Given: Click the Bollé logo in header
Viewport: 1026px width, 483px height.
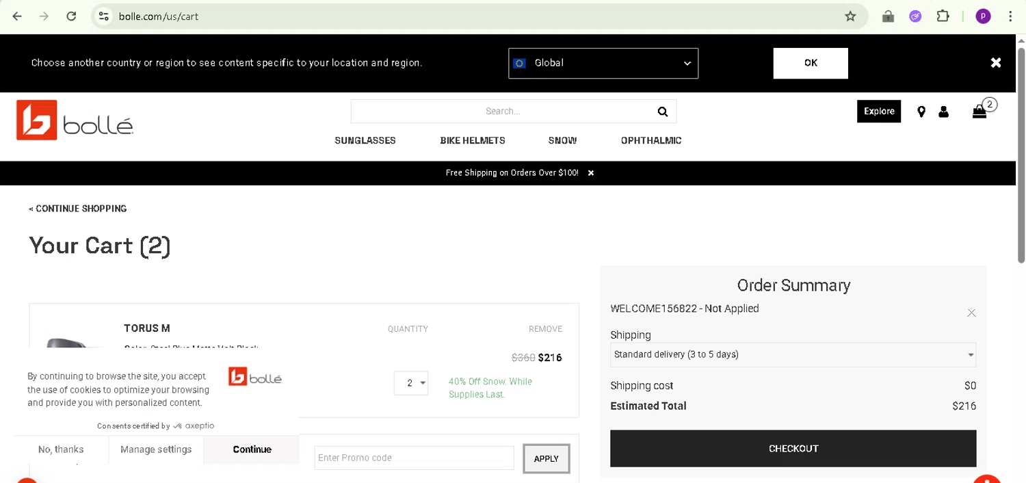Looking at the screenshot, I should tap(75, 121).
